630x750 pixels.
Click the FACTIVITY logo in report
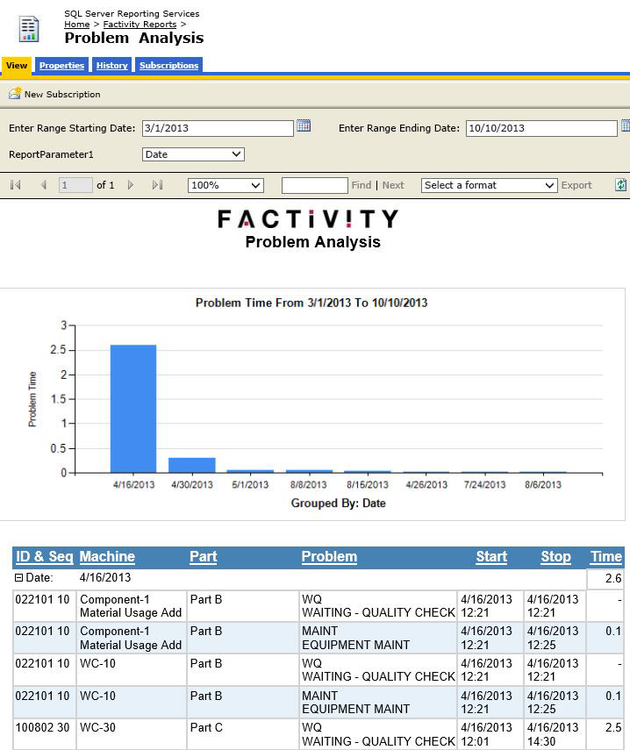(x=308, y=219)
